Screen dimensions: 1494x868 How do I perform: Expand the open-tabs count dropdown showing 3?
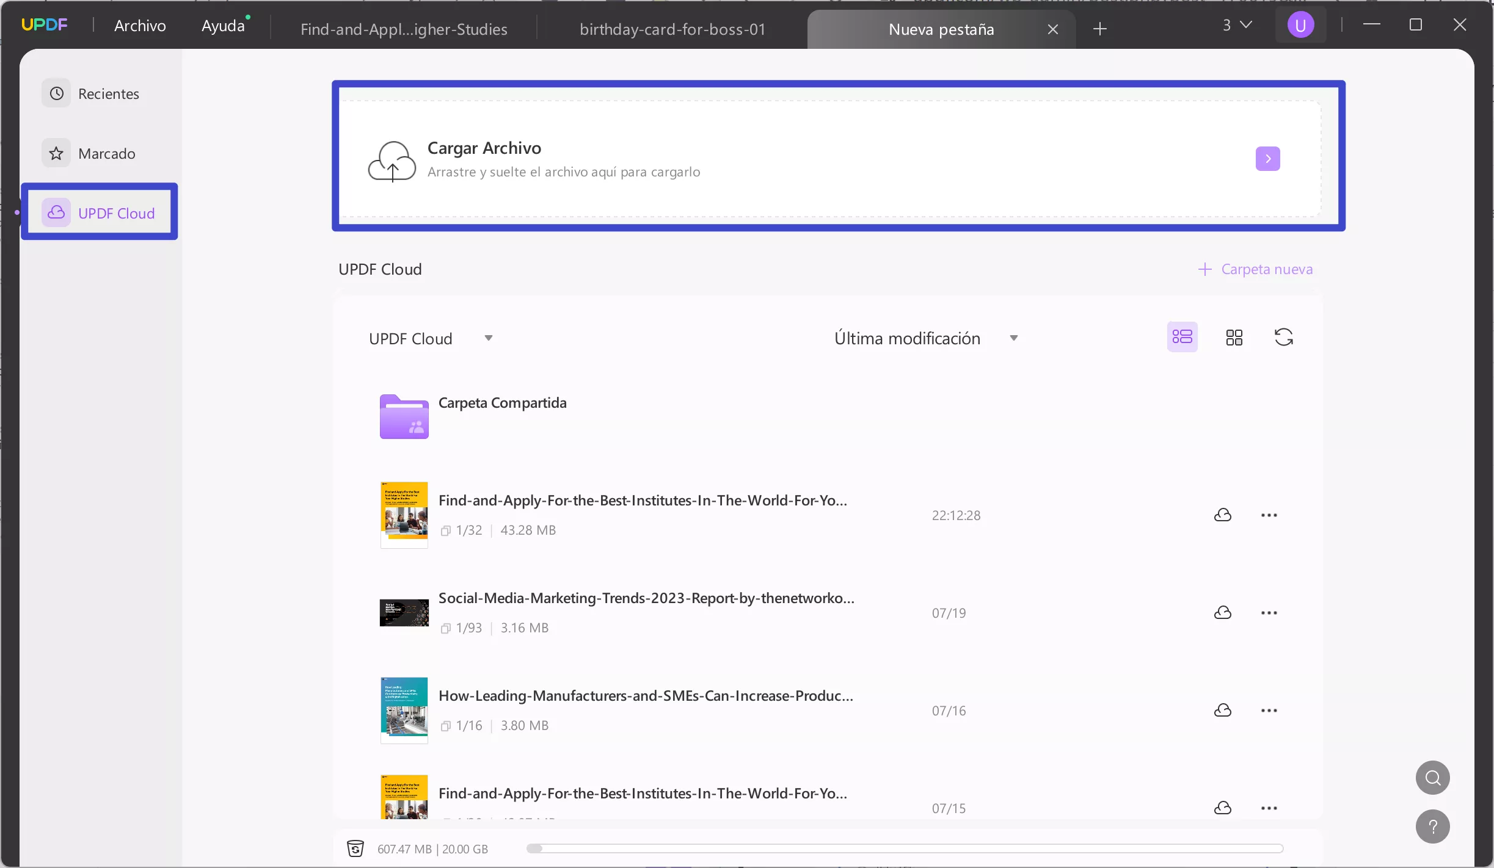tap(1237, 25)
